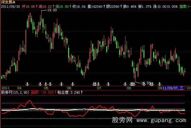
Task: Click the opening price 开16.08
Action: pos(28,7)
